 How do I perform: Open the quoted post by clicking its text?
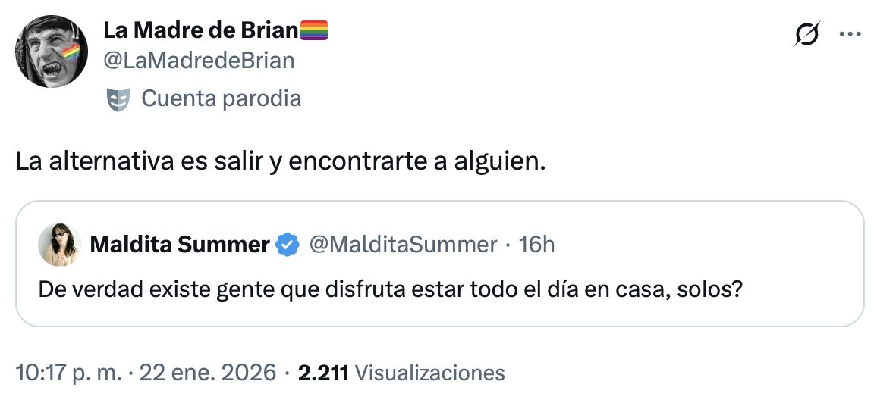pos(388,289)
